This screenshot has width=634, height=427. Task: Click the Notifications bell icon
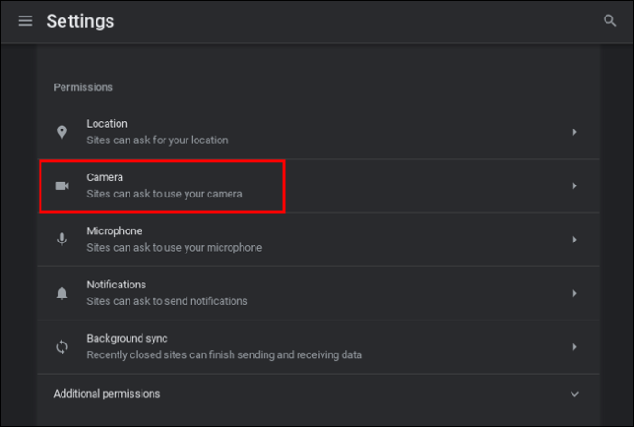coord(62,293)
